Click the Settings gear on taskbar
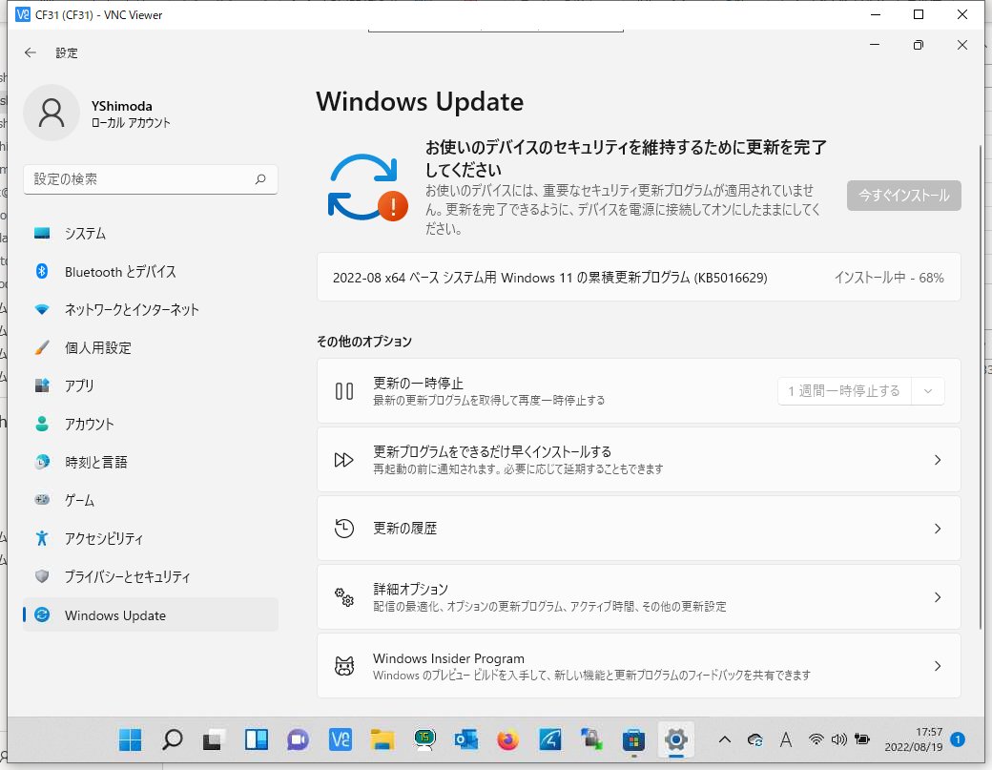 (675, 739)
